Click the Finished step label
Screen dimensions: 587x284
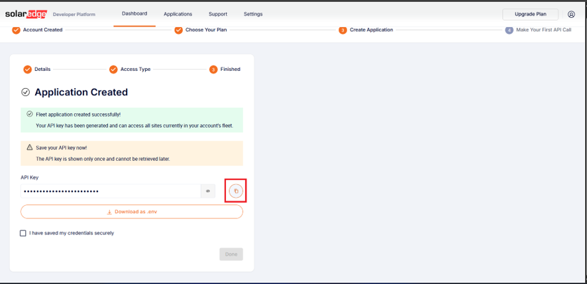(231, 70)
